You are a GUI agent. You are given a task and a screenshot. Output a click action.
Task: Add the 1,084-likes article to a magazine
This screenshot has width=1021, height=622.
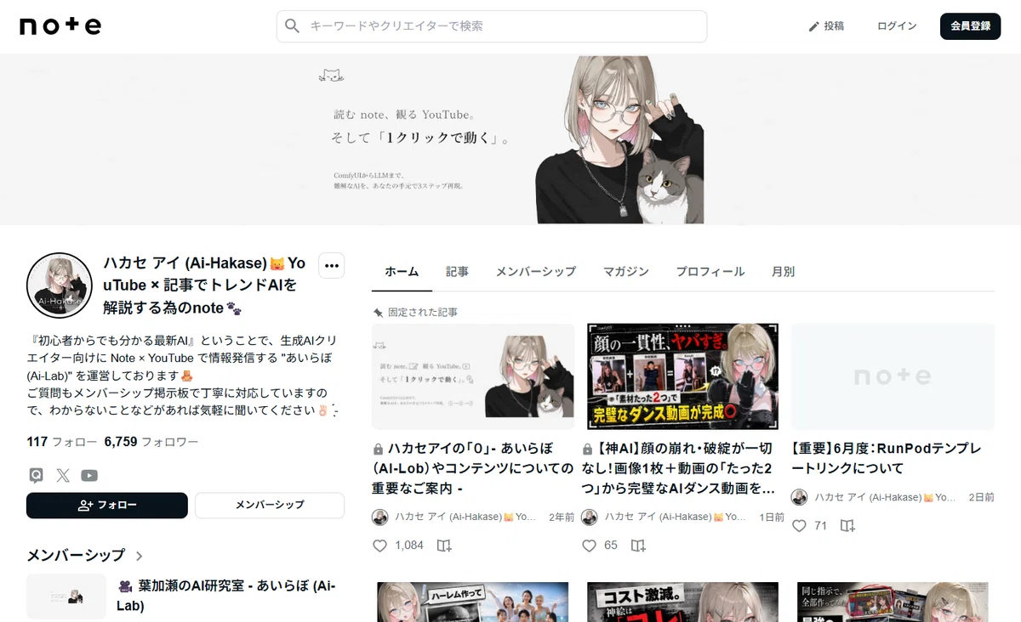click(x=444, y=546)
